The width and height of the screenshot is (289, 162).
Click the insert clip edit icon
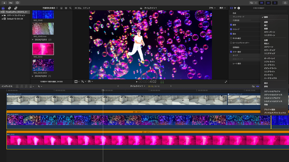[22, 86]
